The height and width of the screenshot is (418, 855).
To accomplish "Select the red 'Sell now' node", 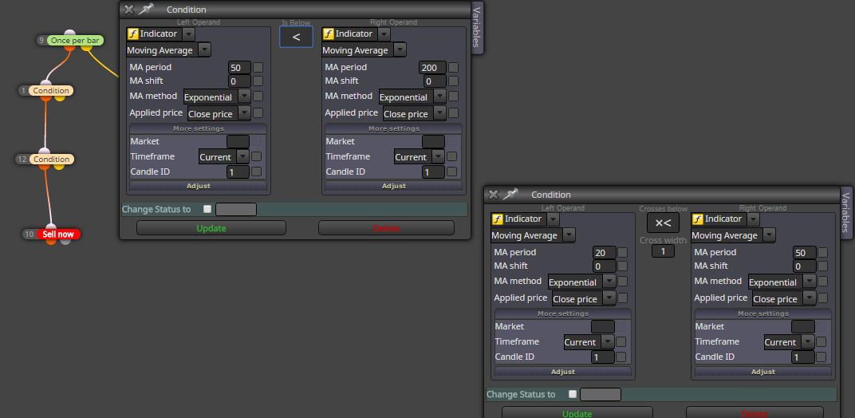I will tap(58, 234).
